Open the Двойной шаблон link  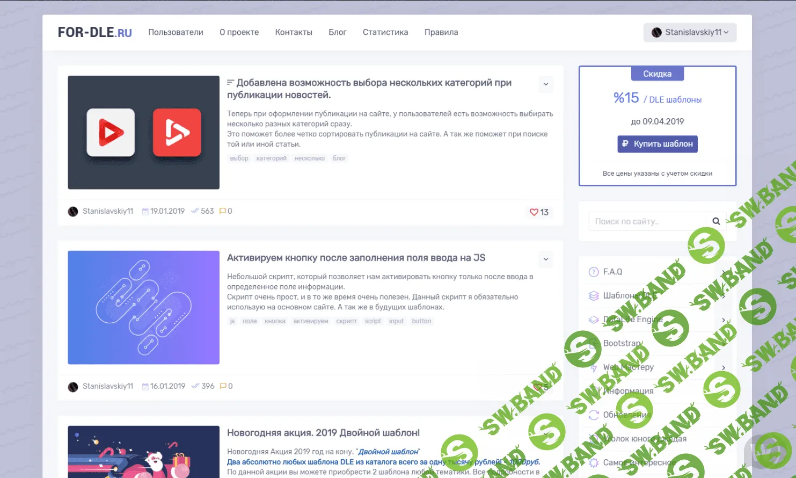click(x=388, y=452)
